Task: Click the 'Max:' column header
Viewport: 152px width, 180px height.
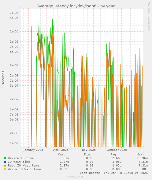Action: point(140,155)
